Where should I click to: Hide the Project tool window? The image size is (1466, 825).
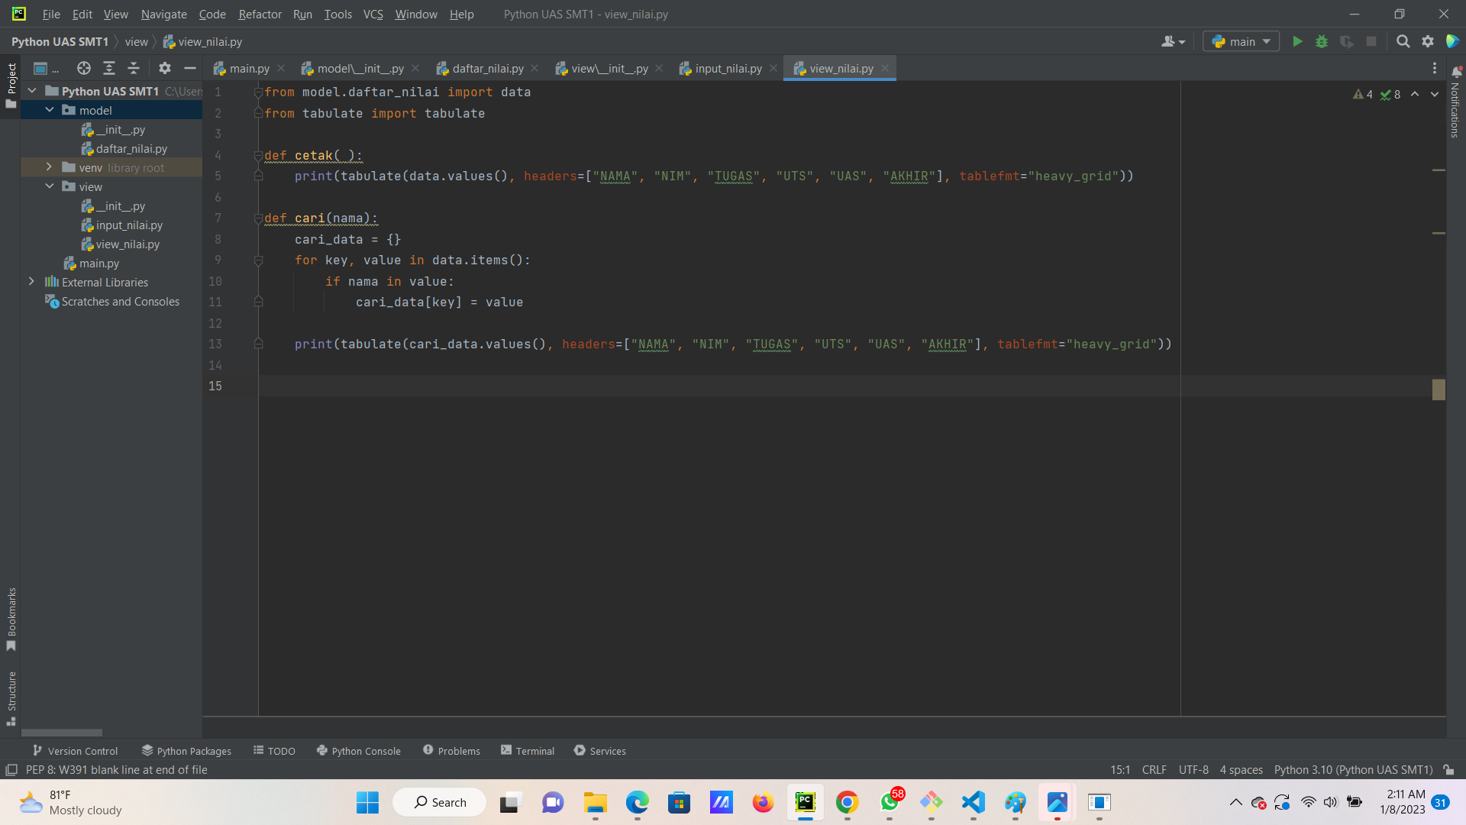190,69
